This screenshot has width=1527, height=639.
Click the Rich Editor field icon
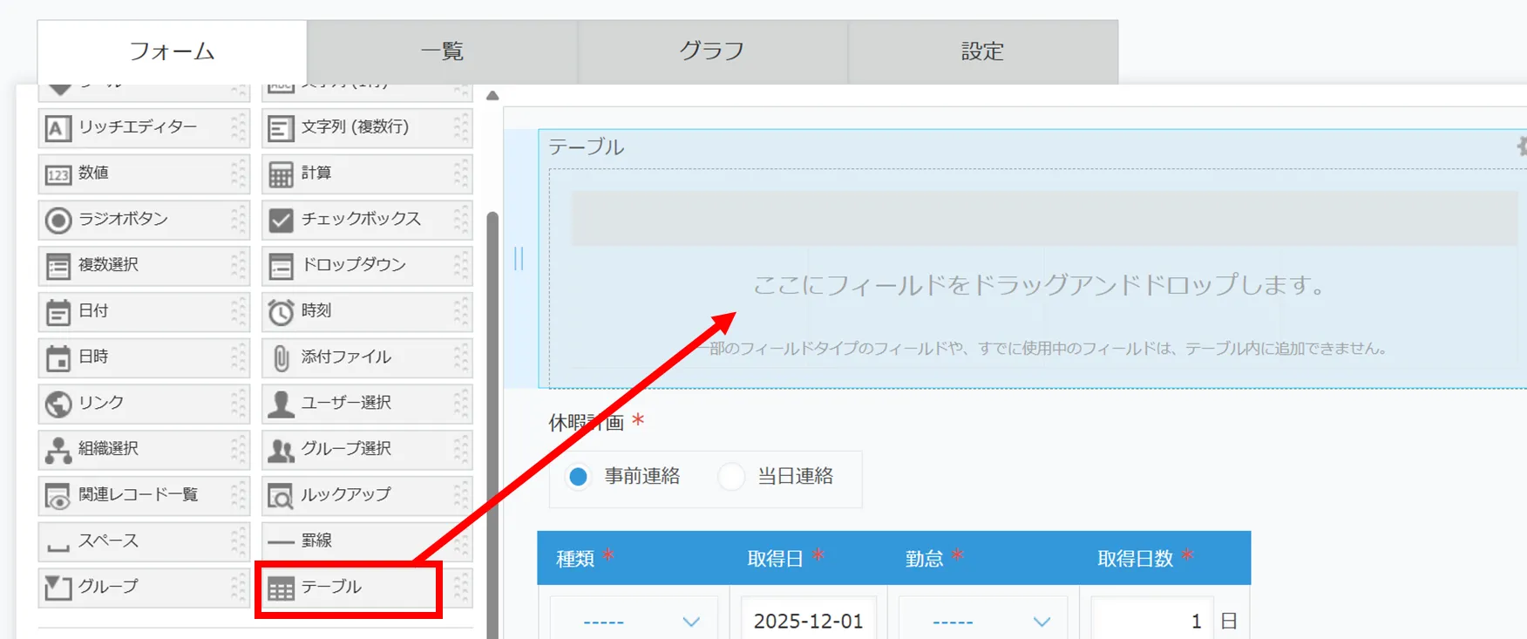58,128
